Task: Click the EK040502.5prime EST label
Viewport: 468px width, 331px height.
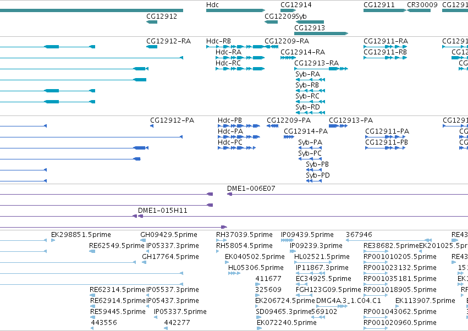Action: click(x=255, y=257)
